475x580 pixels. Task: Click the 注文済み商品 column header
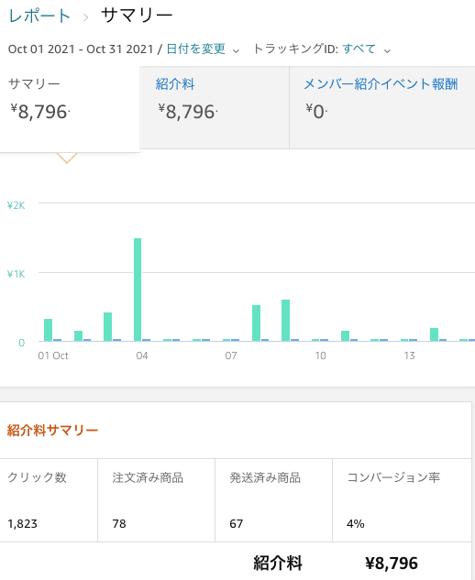click(148, 477)
